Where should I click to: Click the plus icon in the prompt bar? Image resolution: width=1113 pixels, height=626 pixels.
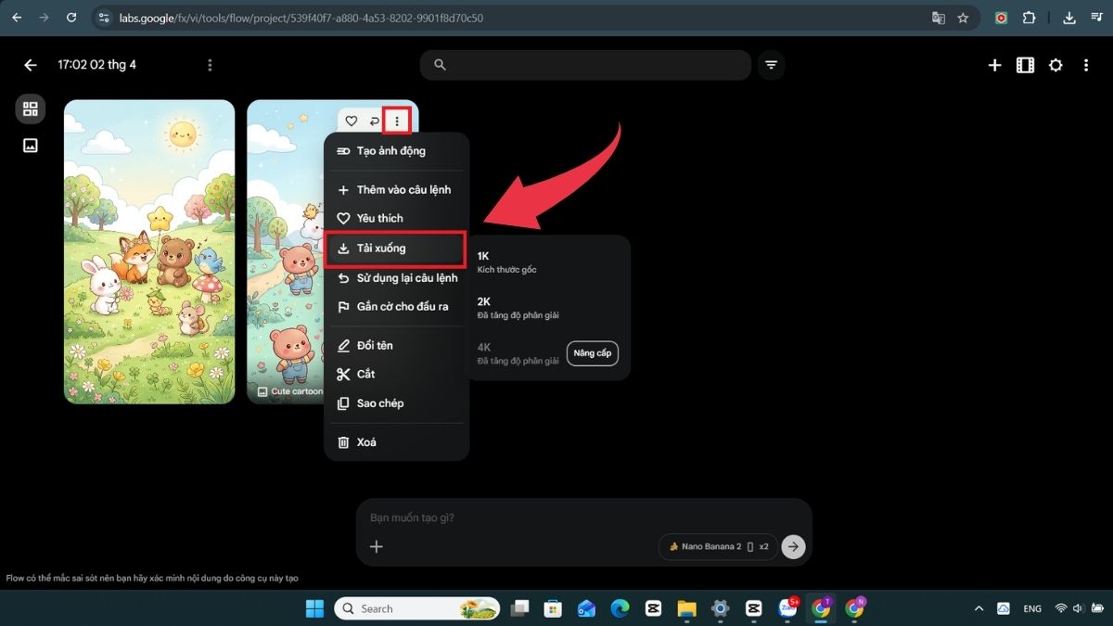[377, 546]
